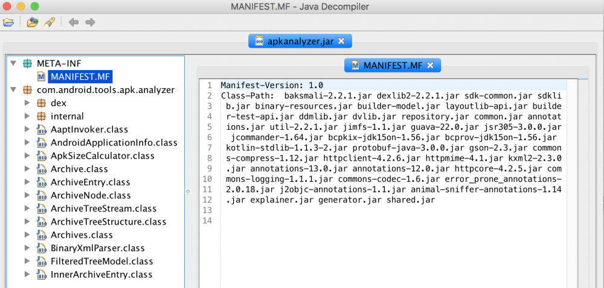Screen dimensions: 604x288
Task: Collapse the com.android.tools.apk.analyzer package
Action: point(14,90)
